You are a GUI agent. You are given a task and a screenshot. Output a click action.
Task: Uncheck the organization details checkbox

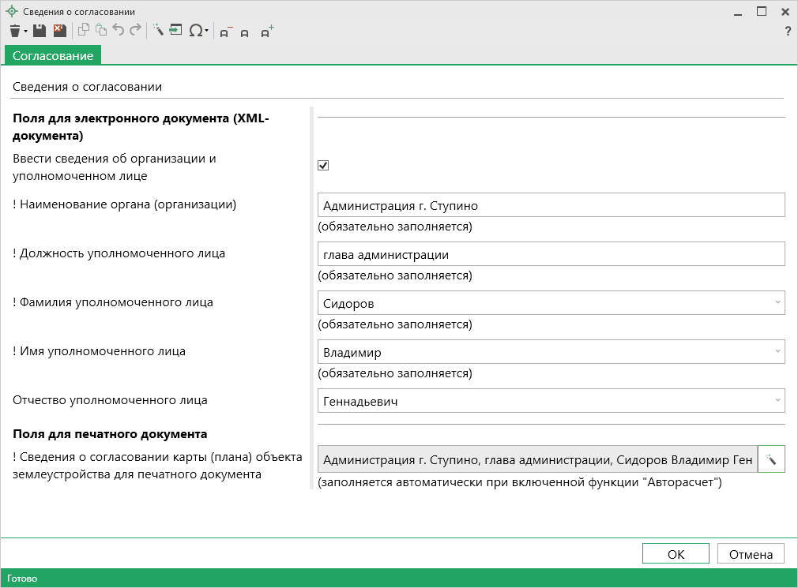click(322, 165)
